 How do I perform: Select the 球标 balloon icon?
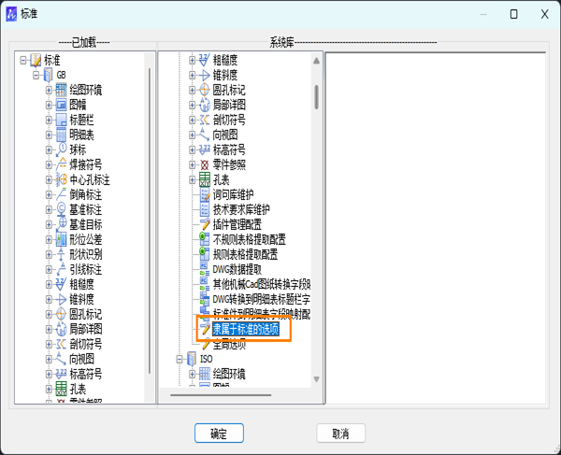(61, 149)
